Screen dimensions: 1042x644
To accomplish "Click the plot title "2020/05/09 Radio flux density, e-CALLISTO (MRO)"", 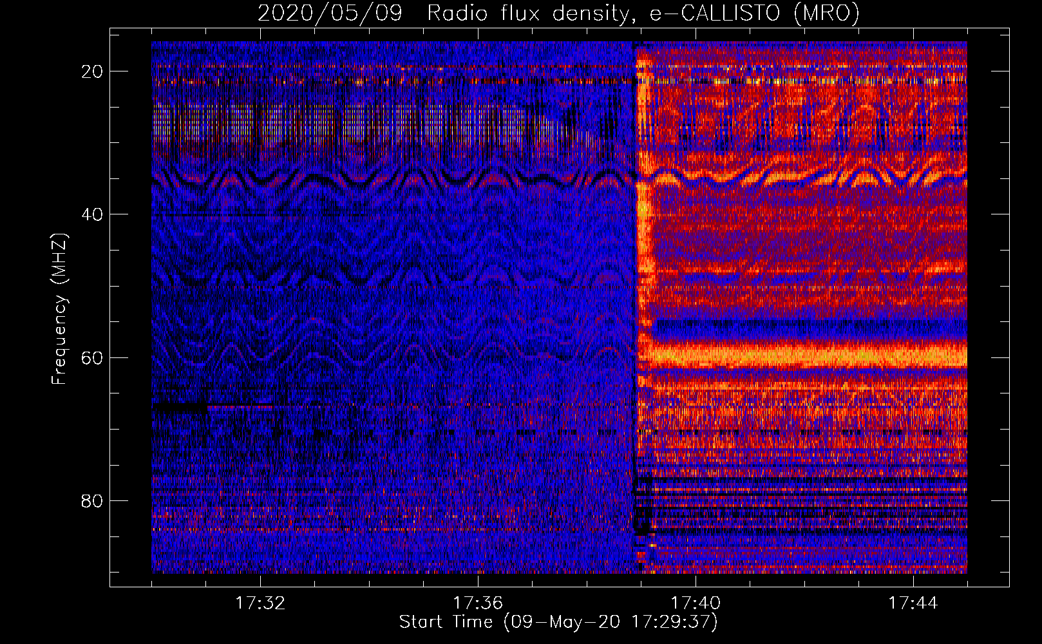I will pyautogui.click(x=558, y=13).
